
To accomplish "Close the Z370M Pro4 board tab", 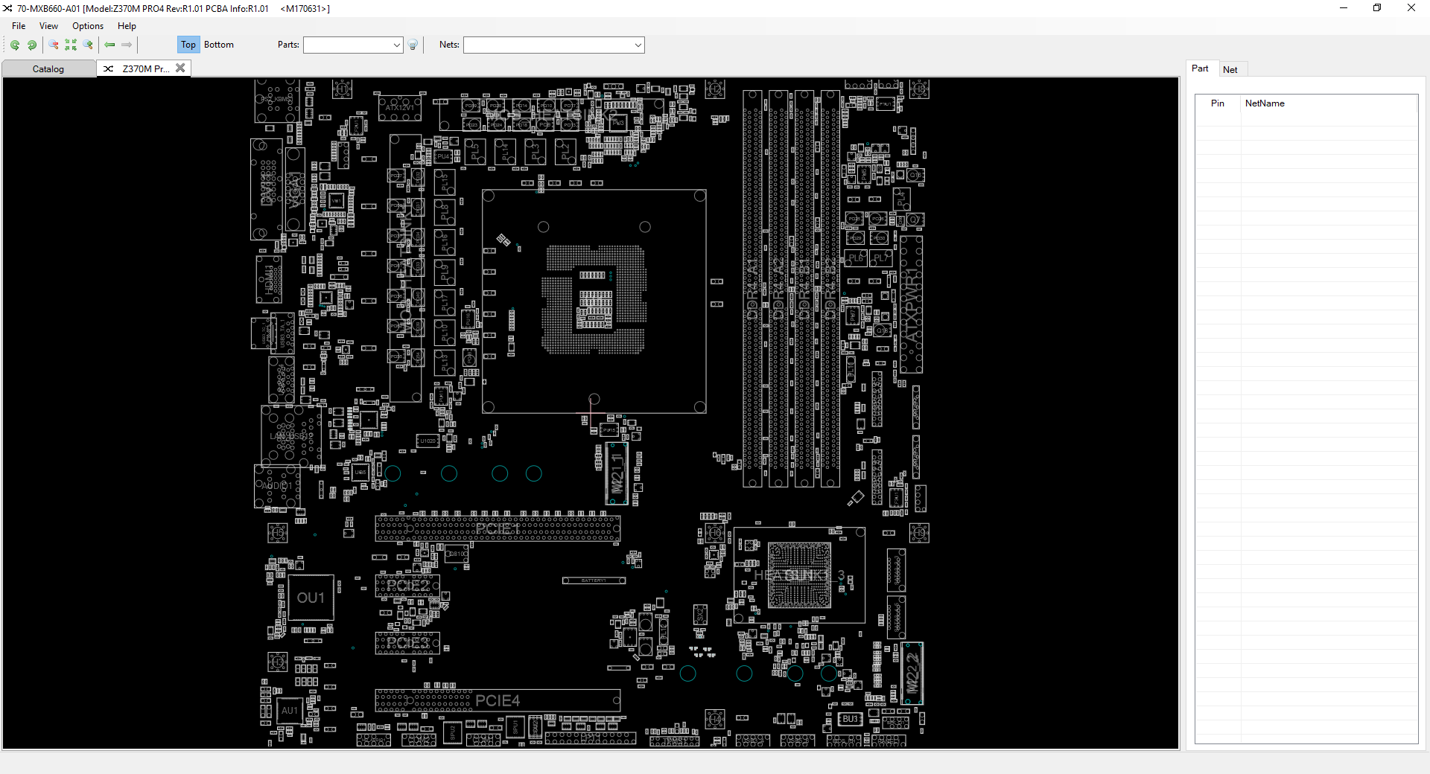I will pyautogui.click(x=180, y=68).
